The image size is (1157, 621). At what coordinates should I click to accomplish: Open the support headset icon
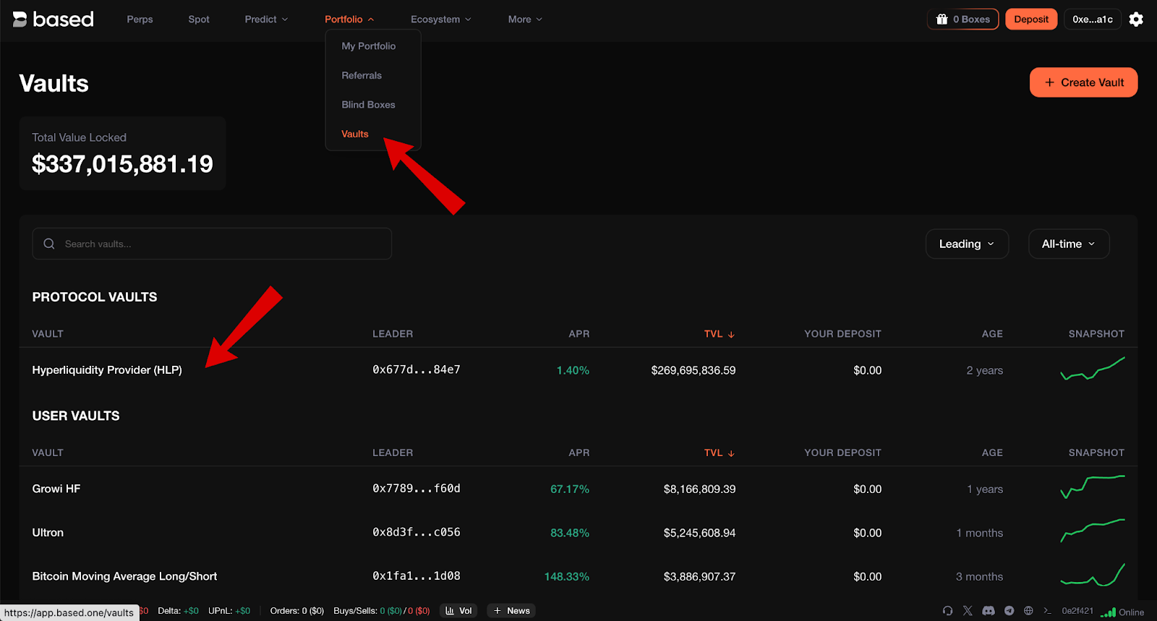(947, 611)
